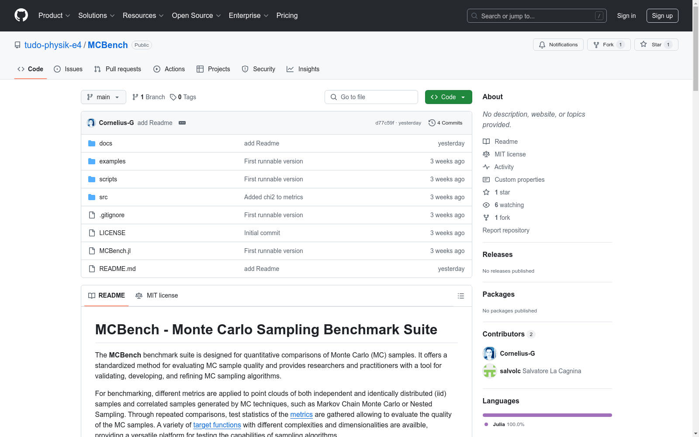This screenshot has height=437, width=699.
Task: Open the README outline list icon
Action: click(460, 296)
